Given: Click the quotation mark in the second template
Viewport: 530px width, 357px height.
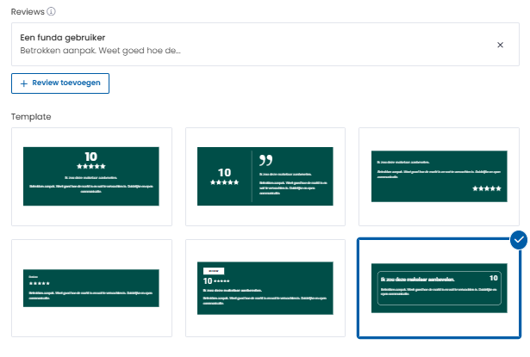Looking at the screenshot, I should click(x=265, y=161).
